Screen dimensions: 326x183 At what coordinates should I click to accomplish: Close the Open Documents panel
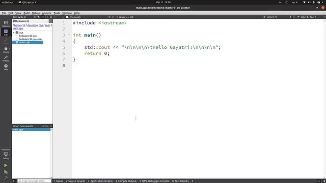51,126
